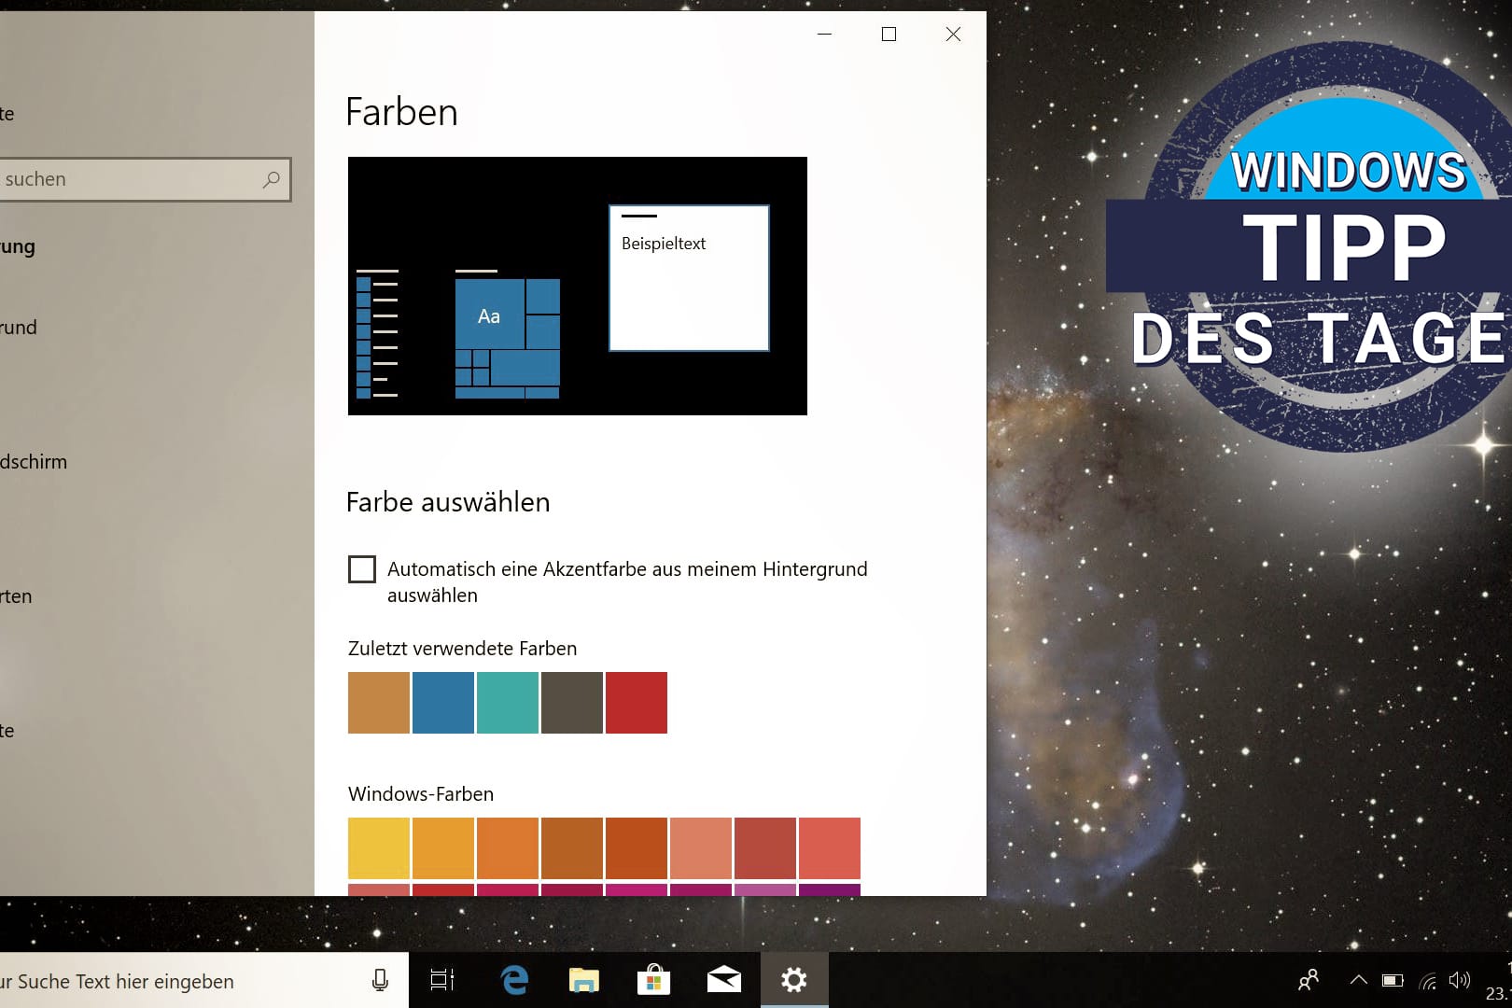Click the Aa tile in preview

pyautogui.click(x=489, y=314)
